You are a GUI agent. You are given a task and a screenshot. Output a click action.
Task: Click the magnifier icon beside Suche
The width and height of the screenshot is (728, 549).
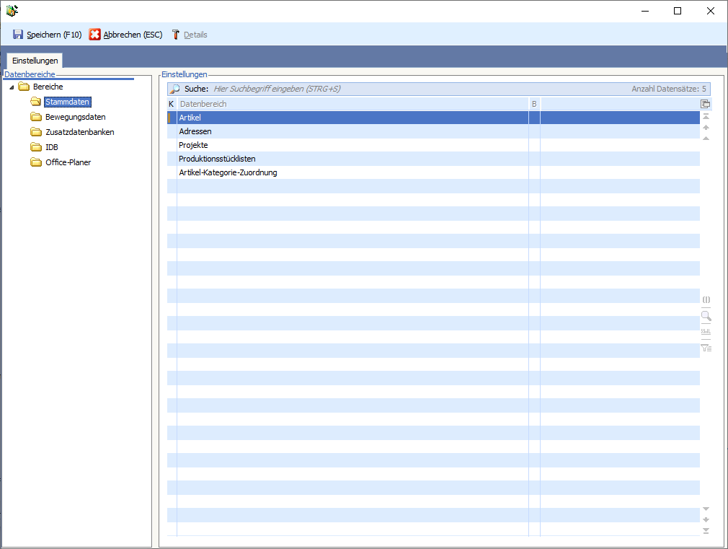click(x=175, y=89)
